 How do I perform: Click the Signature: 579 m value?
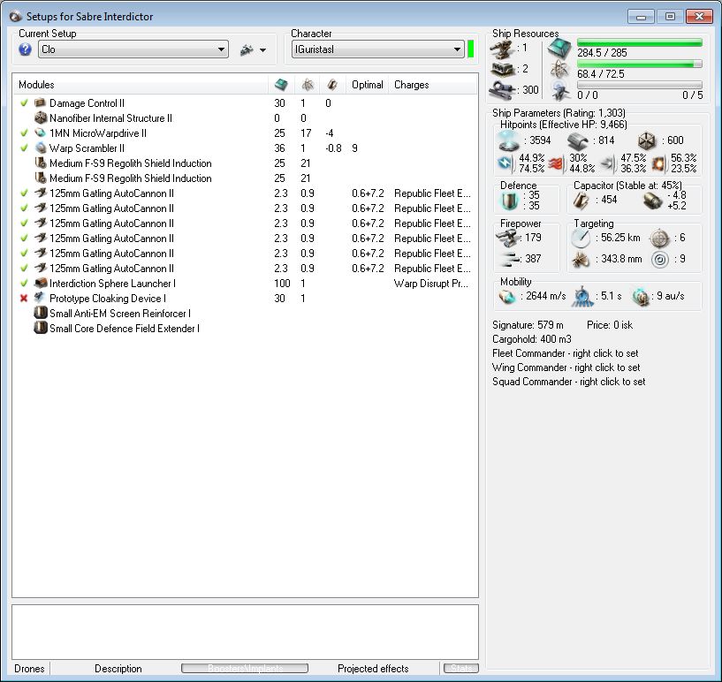528,325
